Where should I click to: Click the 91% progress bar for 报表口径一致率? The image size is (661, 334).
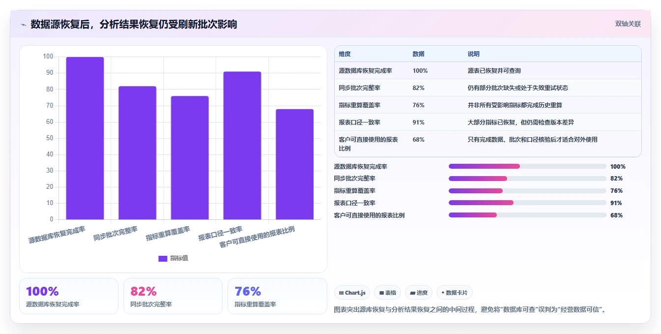[x=527, y=203]
